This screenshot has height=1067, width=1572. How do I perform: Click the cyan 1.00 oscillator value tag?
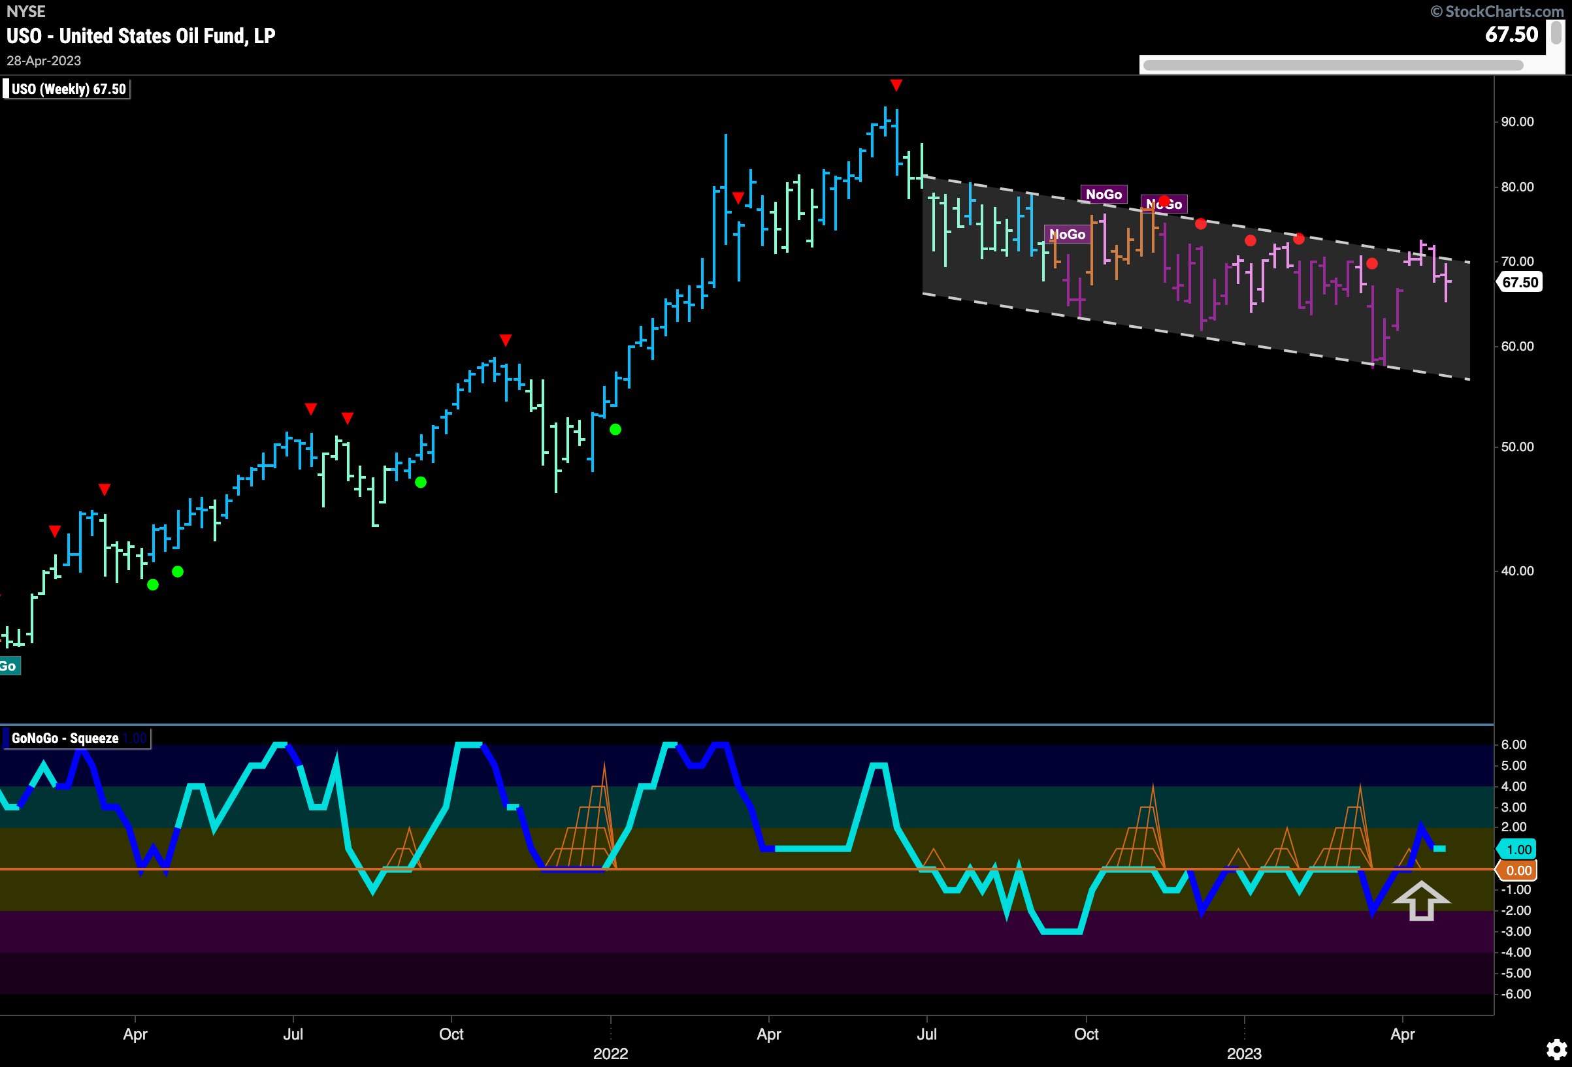1516,850
